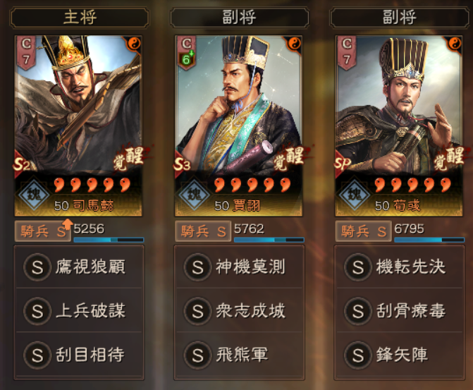The height and width of the screenshot is (390, 473).
Task: Select the 飛熊軍 skill entry
Action: [x=239, y=355]
